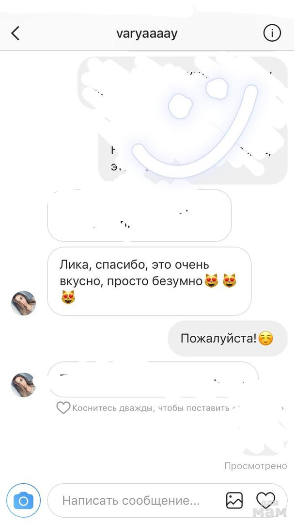
Task: Click the heart-eyes cat emoji on third line
Action: click(x=68, y=297)
